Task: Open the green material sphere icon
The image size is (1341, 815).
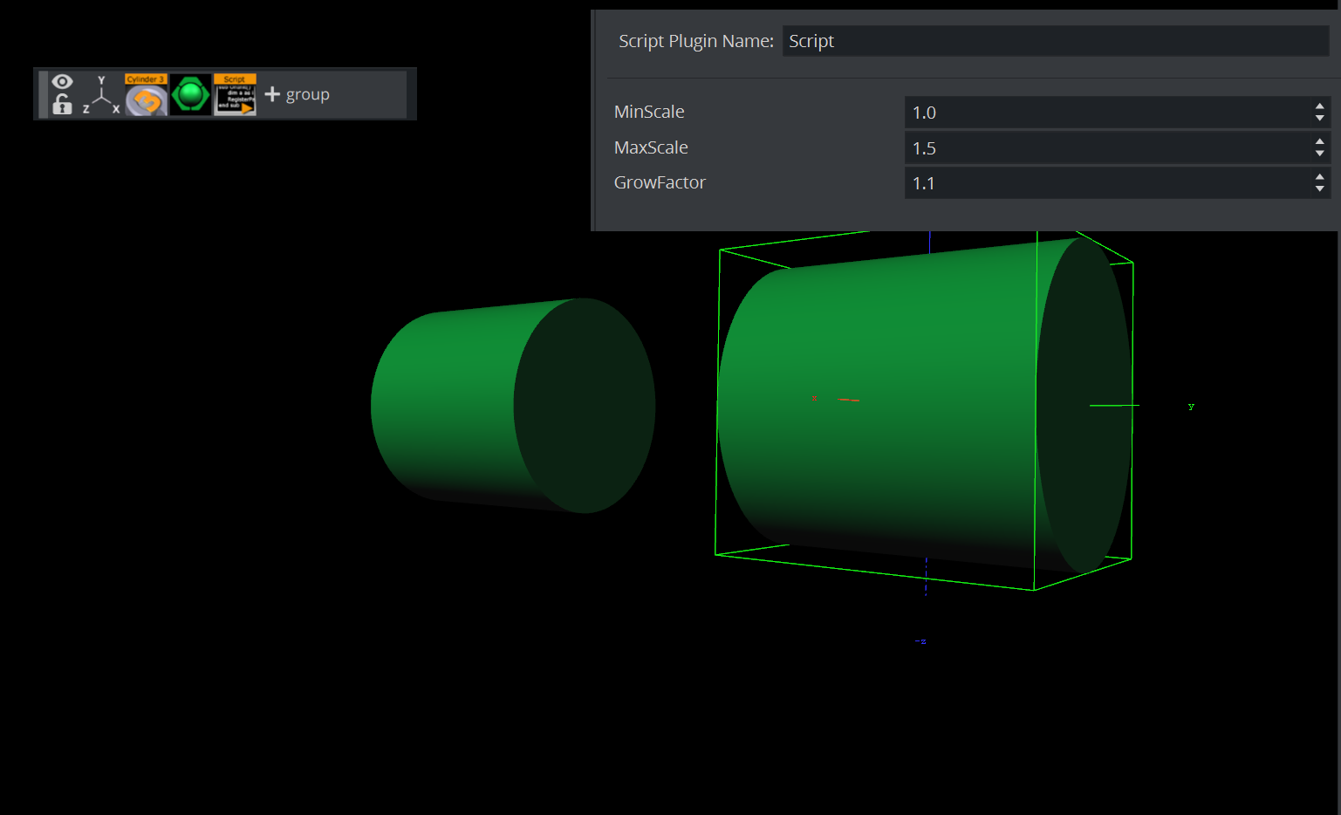Action: point(190,95)
